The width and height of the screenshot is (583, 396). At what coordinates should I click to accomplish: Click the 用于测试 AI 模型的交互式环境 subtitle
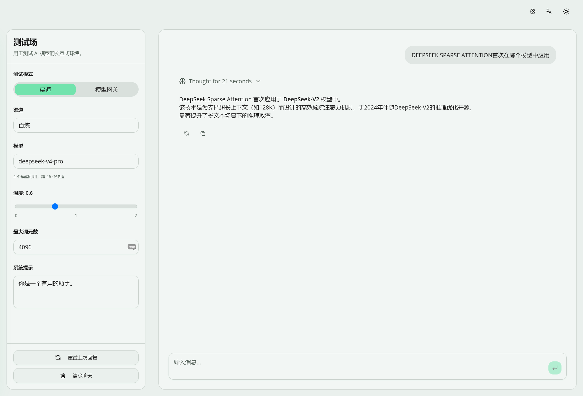48,53
